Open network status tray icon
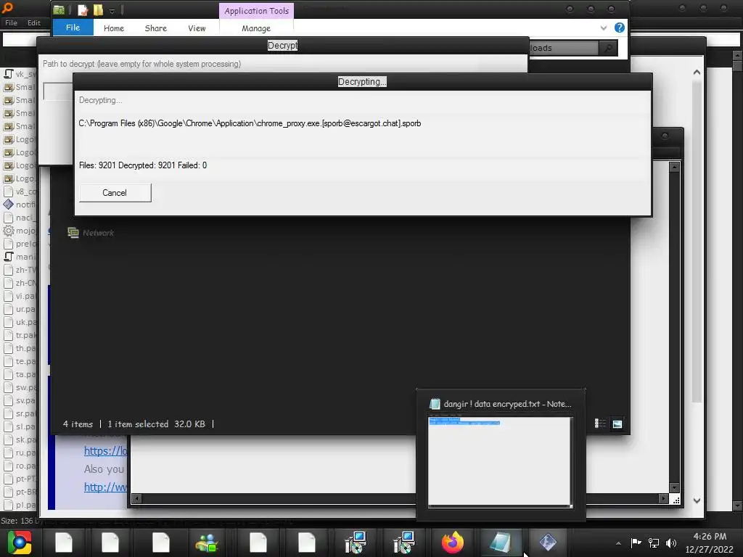The height and width of the screenshot is (557, 743). tap(654, 542)
